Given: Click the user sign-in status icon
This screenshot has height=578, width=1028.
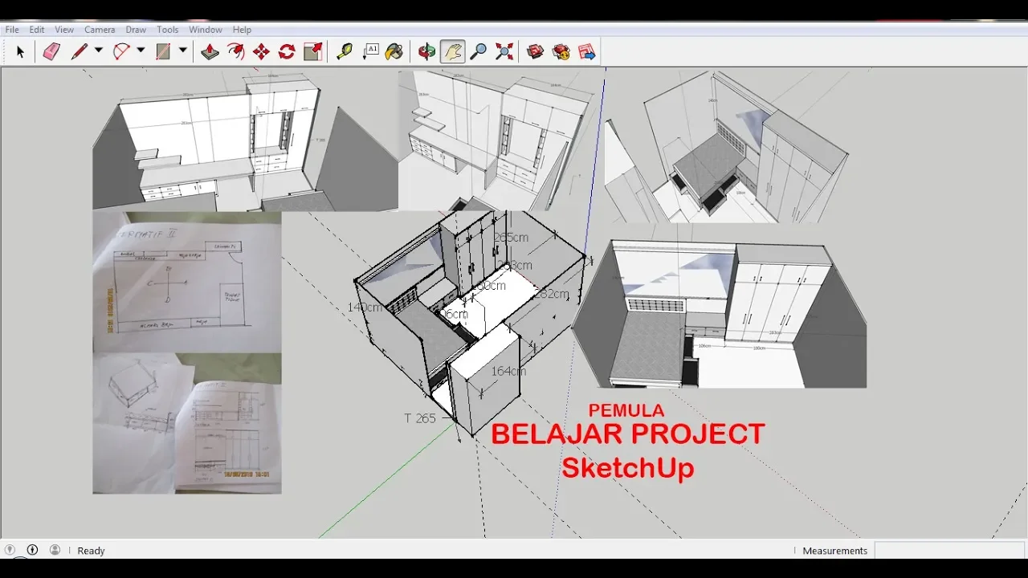Looking at the screenshot, I should (x=55, y=550).
